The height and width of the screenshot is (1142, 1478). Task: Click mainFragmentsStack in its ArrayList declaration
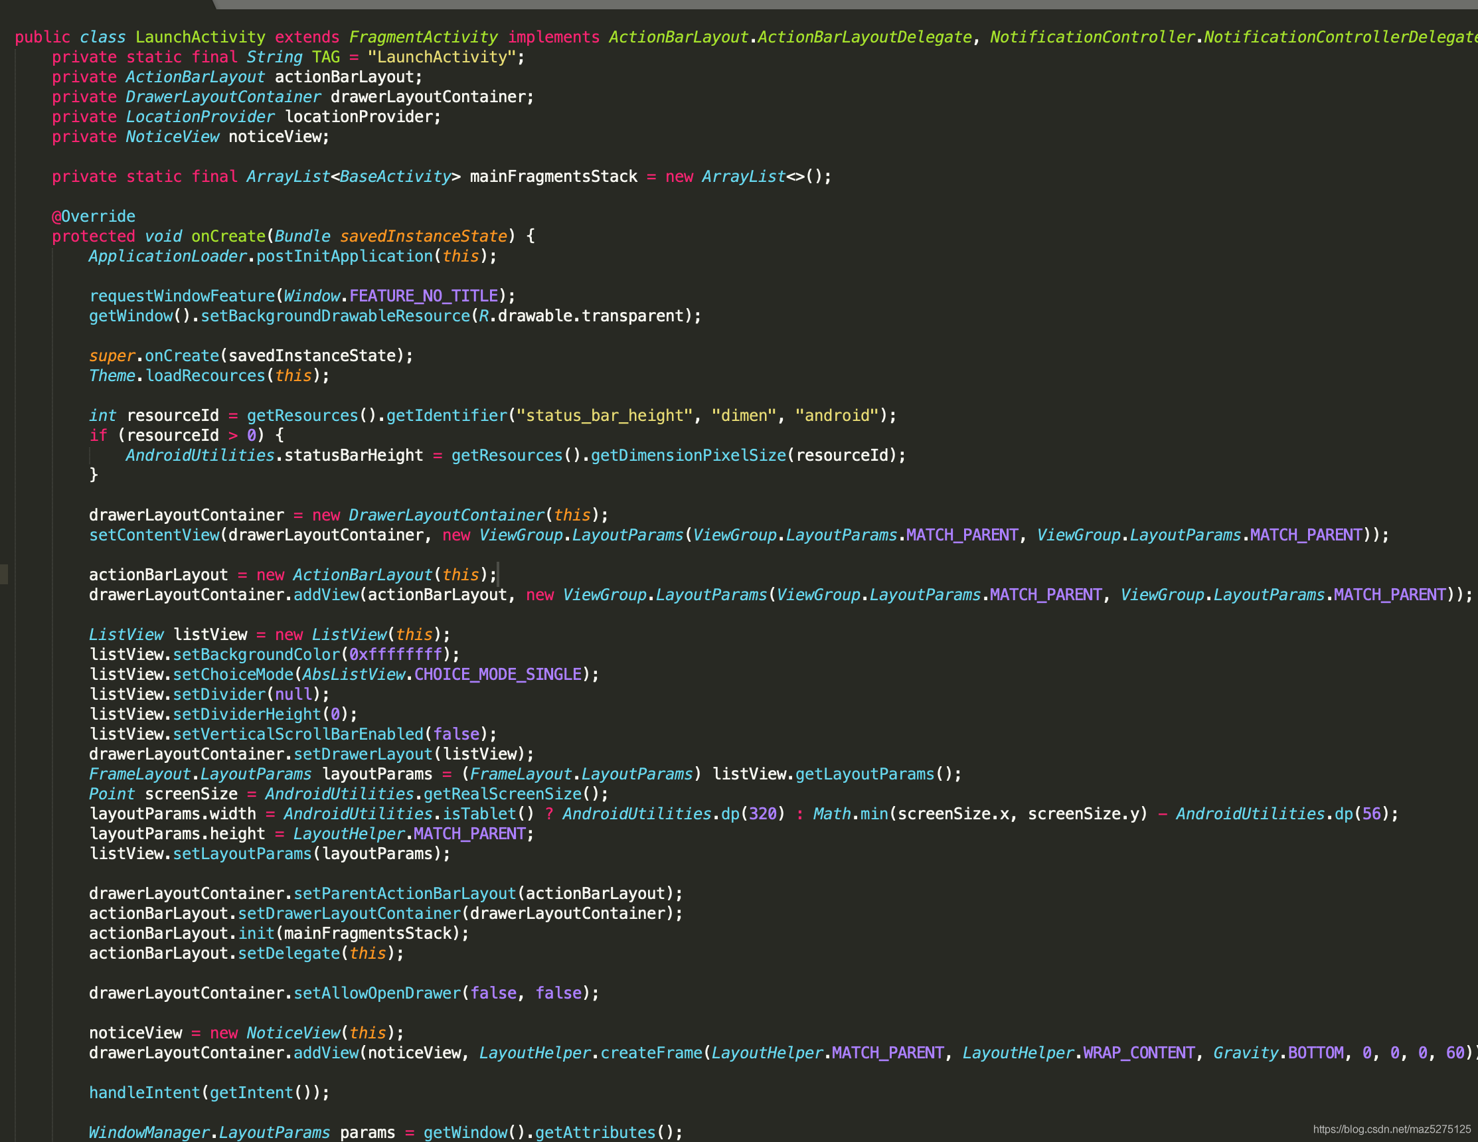(x=554, y=177)
